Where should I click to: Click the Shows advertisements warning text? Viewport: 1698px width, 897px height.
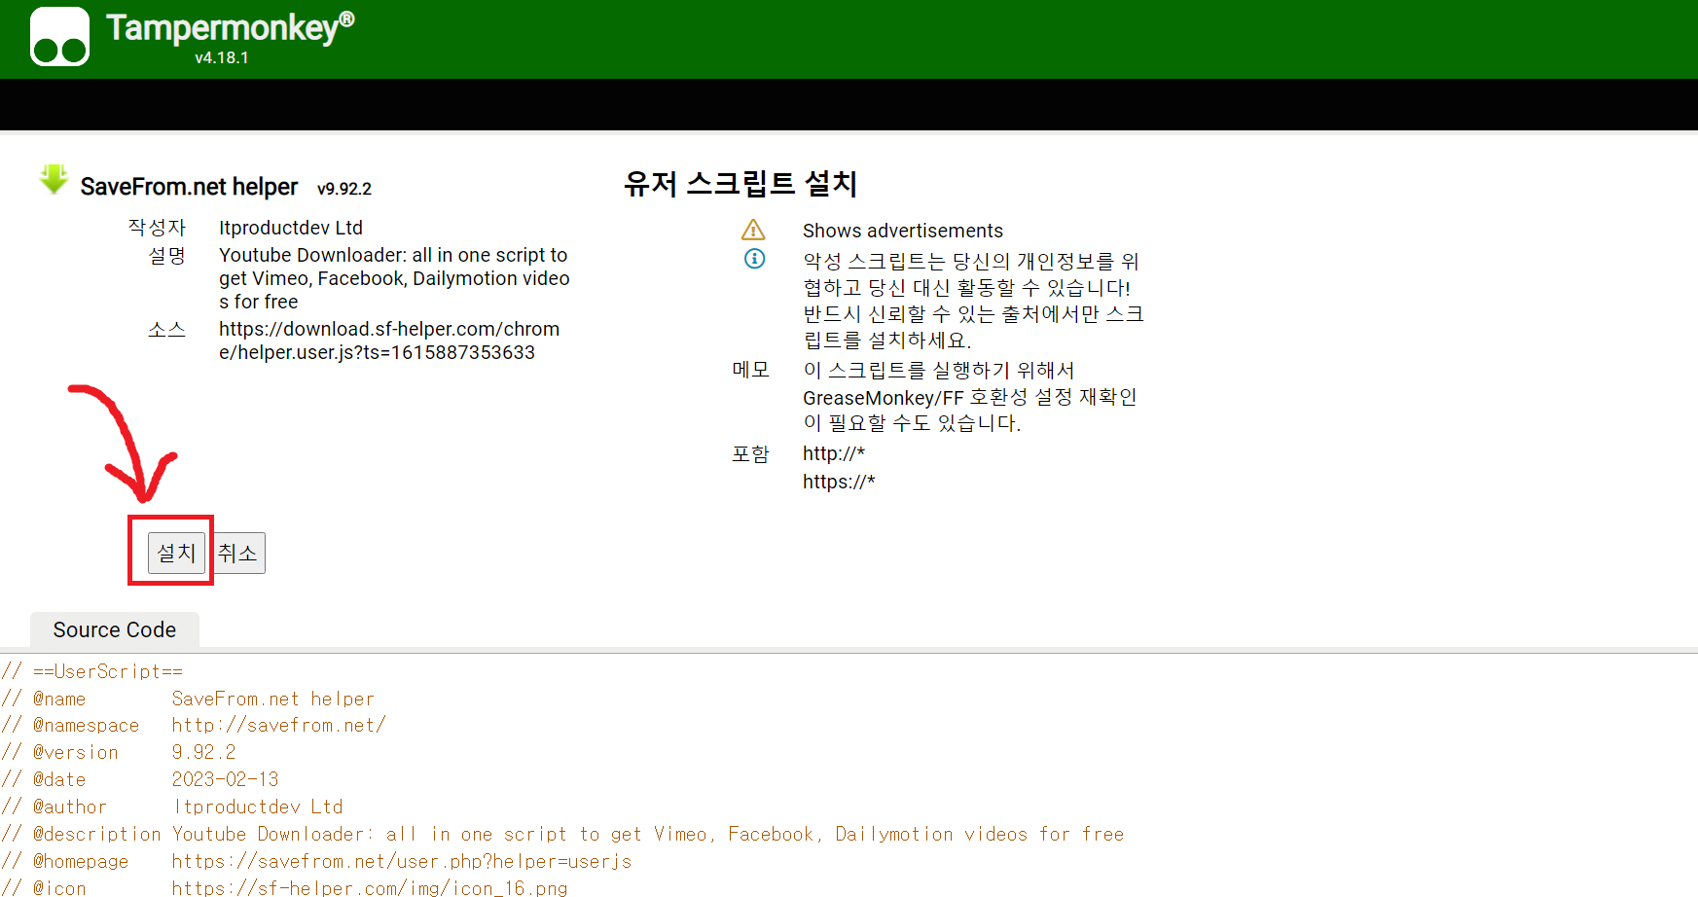903,231
